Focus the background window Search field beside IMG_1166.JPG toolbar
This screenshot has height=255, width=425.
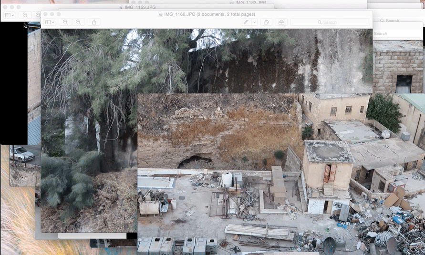click(x=390, y=20)
